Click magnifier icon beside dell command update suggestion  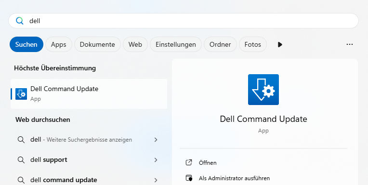point(21,180)
